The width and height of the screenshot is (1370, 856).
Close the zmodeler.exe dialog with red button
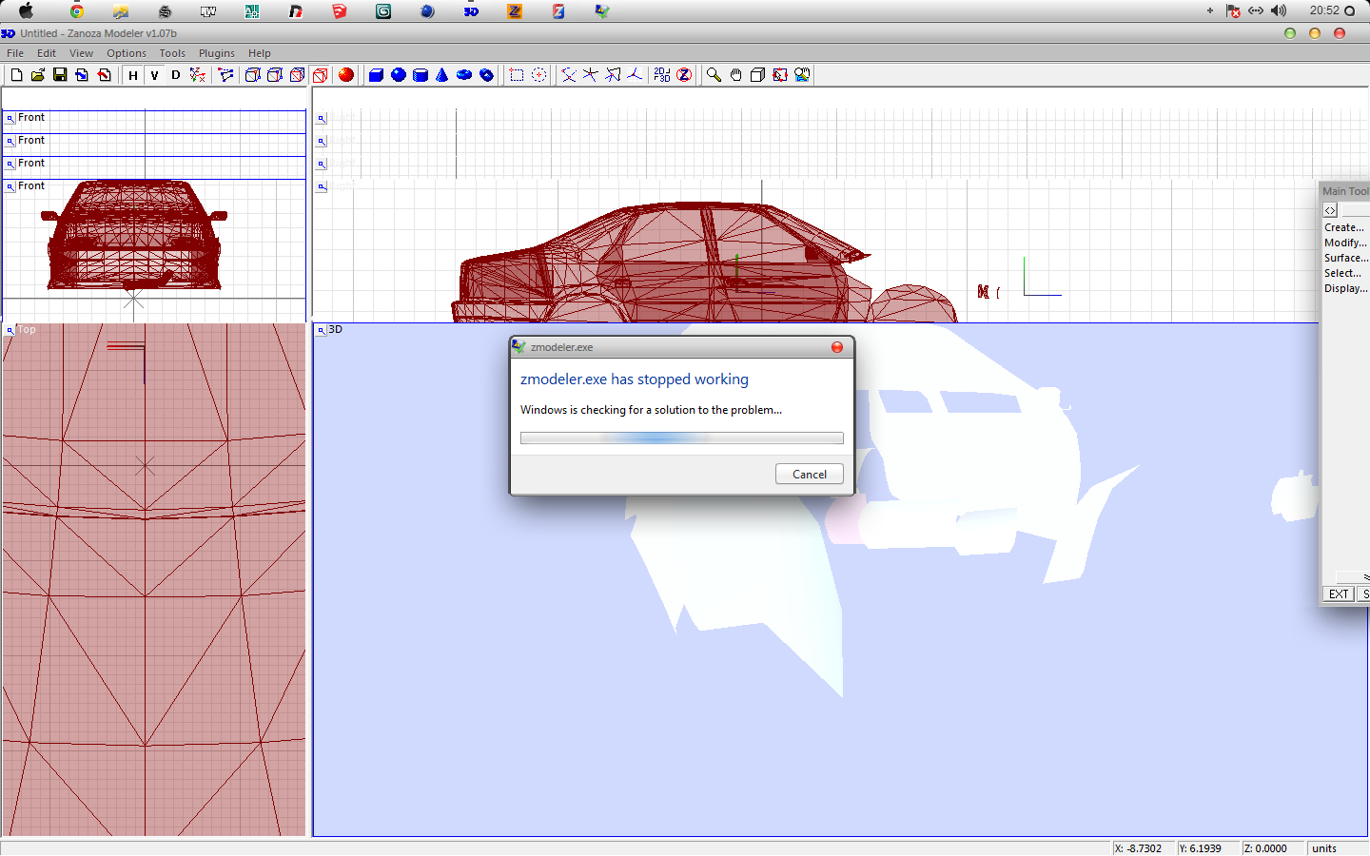[837, 347]
